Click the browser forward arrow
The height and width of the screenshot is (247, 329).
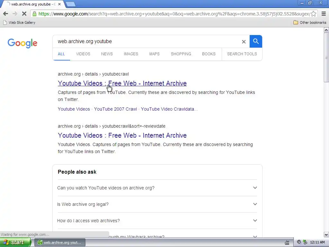click(x=15, y=14)
